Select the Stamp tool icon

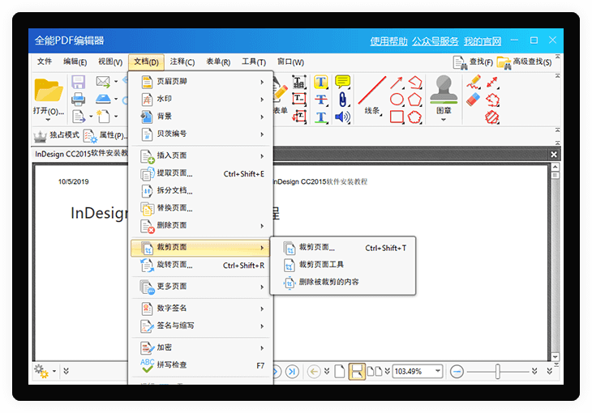click(x=444, y=89)
